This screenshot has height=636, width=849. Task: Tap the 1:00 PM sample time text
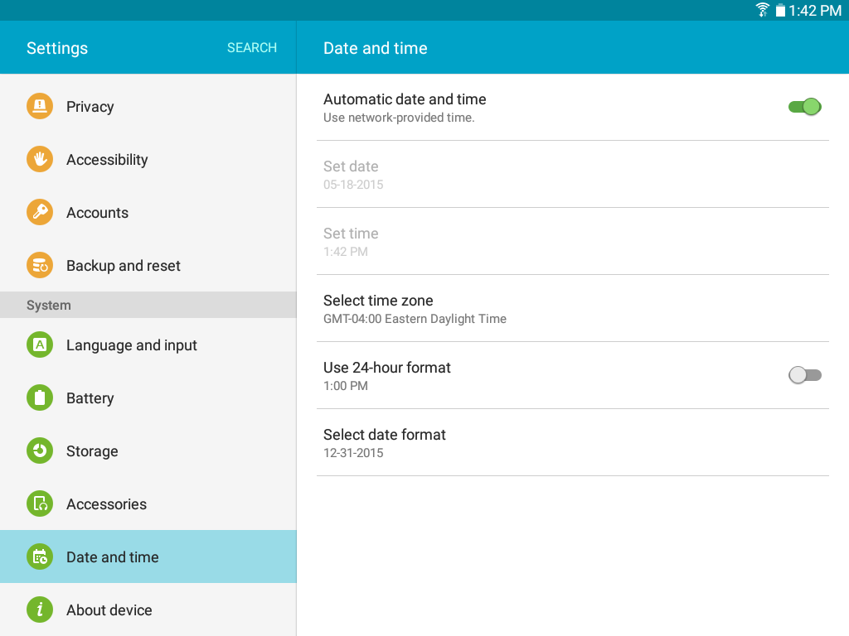coord(346,386)
